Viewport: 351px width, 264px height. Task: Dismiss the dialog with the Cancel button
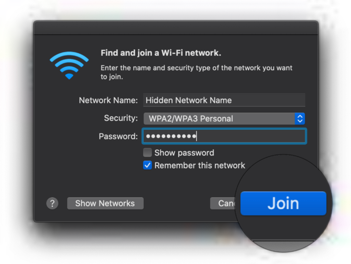click(x=223, y=203)
